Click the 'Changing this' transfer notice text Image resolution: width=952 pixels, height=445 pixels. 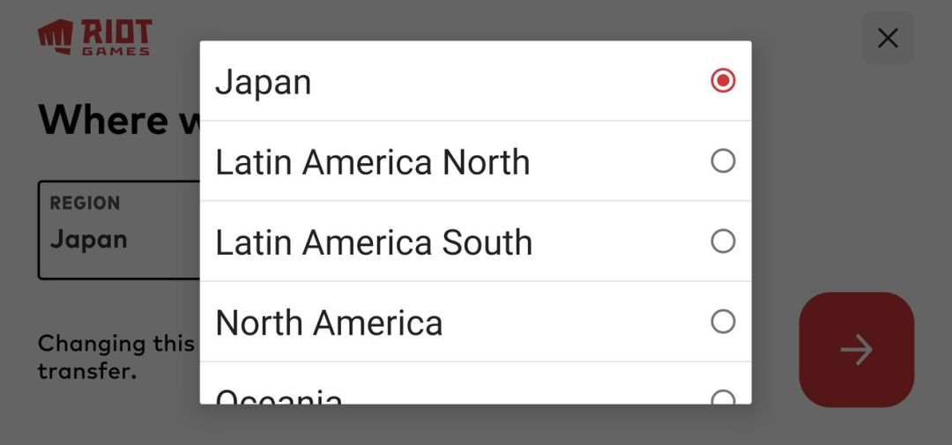pyautogui.click(x=116, y=344)
